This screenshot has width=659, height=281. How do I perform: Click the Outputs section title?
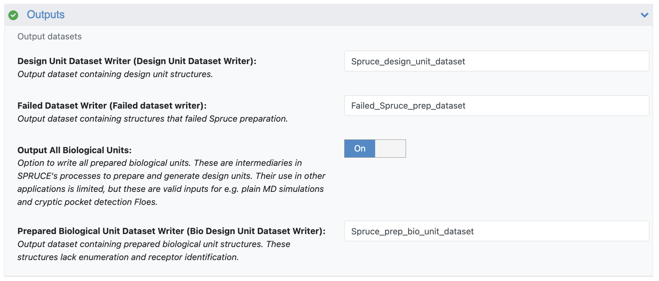click(x=46, y=15)
